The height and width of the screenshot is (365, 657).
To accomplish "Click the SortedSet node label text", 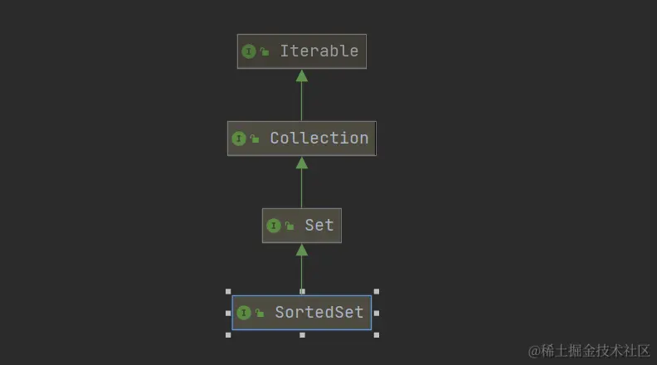I will click(x=319, y=313).
